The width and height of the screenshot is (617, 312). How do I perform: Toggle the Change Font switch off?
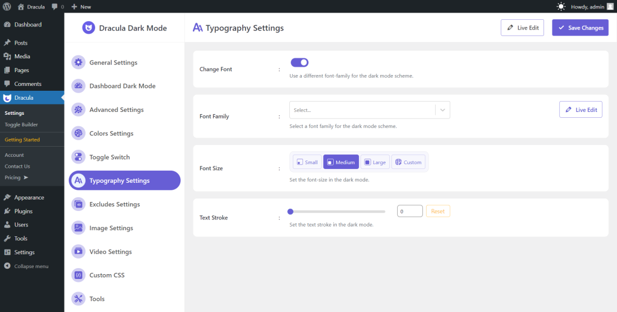click(x=299, y=63)
